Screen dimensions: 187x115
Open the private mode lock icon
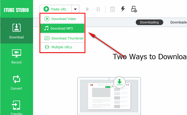[134, 9]
